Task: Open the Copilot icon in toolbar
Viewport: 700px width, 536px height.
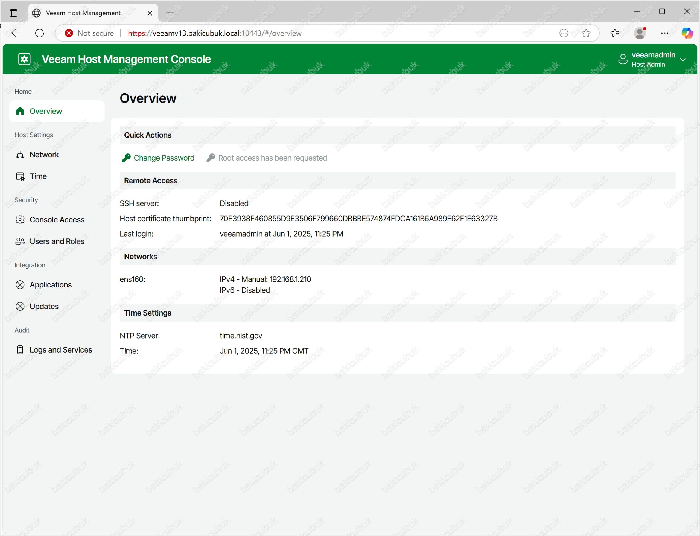Action: 687,33
